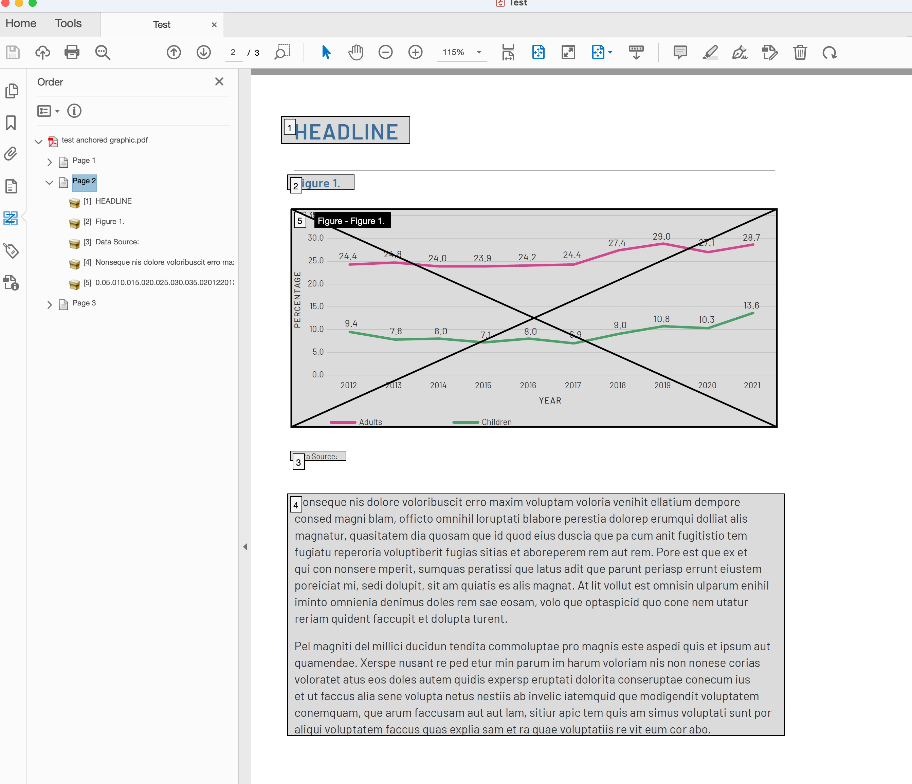Image resolution: width=912 pixels, height=784 pixels.
Task: Click the Zoom Out minus icon
Action: point(385,52)
